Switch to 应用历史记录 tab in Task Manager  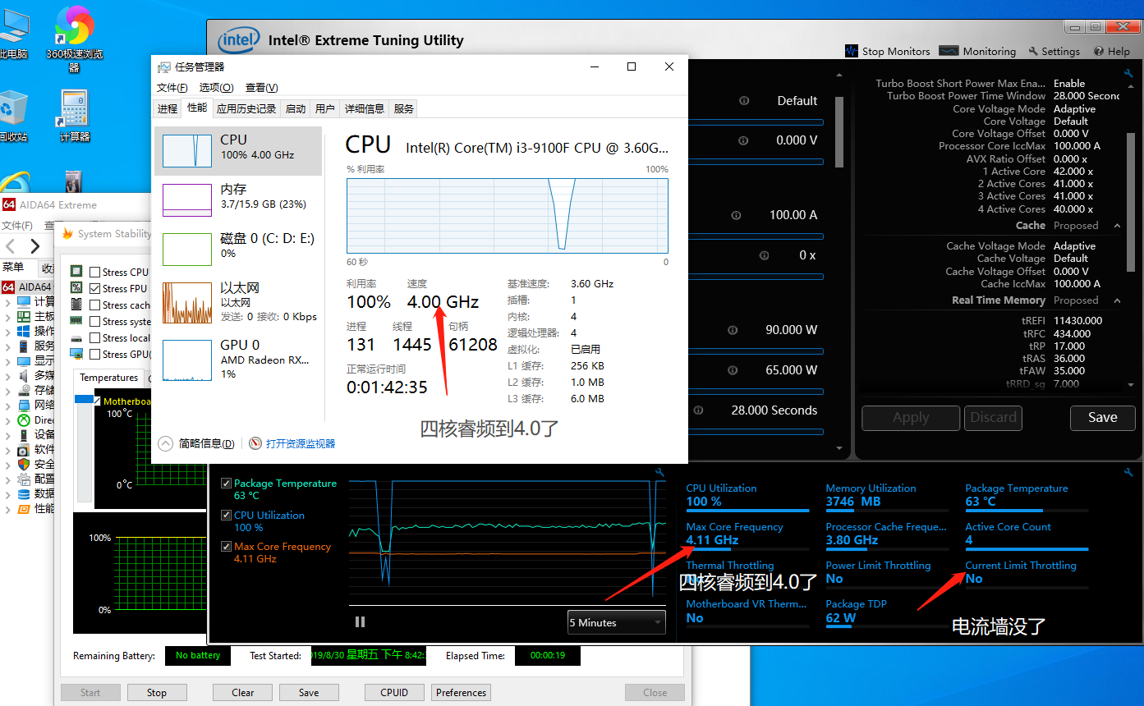(x=246, y=108)
